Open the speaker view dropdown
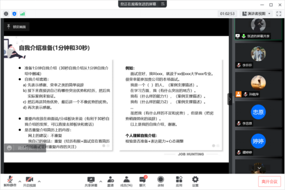285x190 pixels. [x=256, y=14]
